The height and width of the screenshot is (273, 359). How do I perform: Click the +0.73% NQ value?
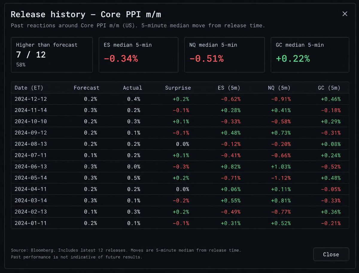coord(281,133)
